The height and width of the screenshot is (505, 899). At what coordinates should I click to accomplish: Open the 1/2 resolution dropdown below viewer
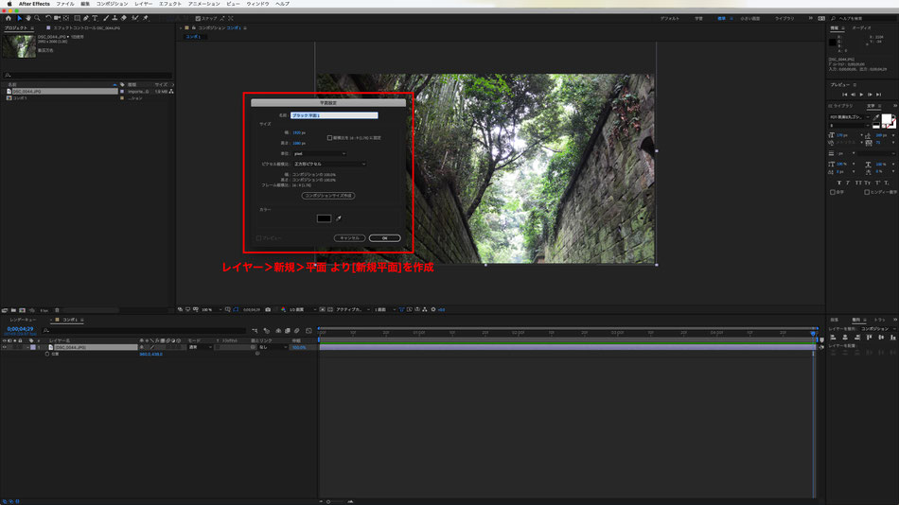[x=303, y=309]
